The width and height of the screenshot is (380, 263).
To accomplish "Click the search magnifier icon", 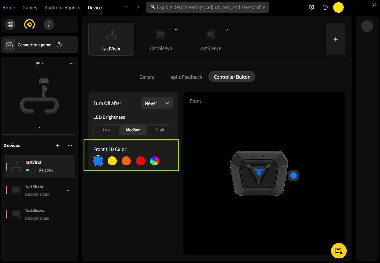I will click(153, 7).
